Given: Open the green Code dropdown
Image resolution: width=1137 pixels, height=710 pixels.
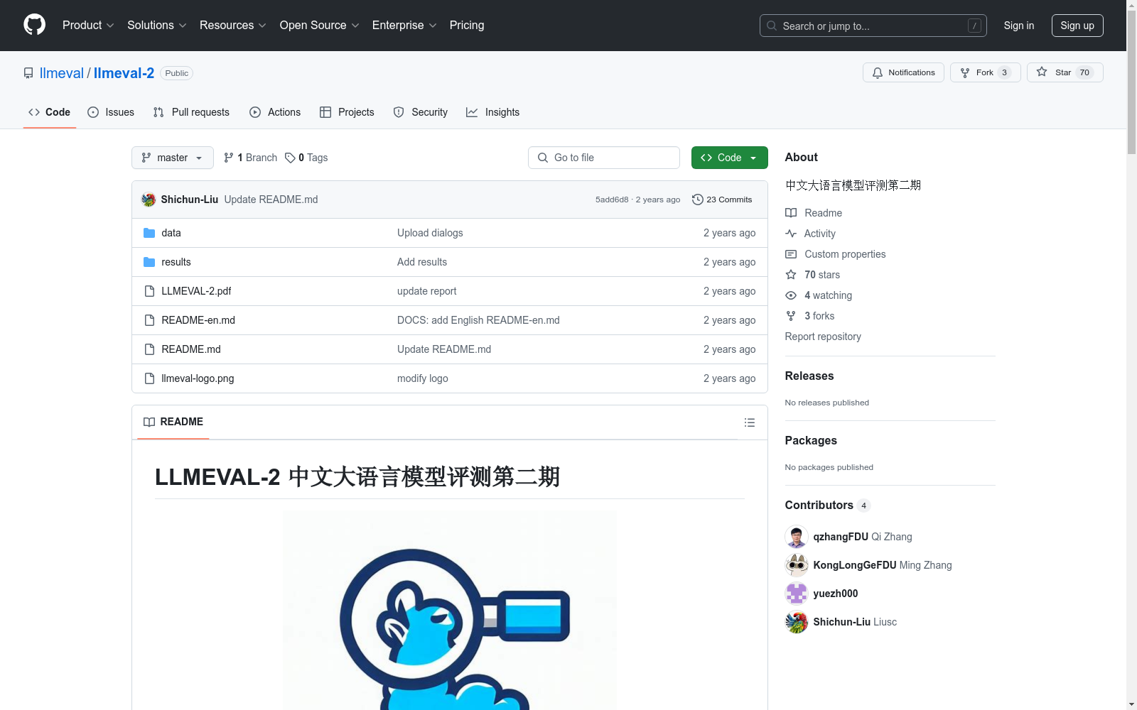Looking at the screenshot, I should (x=729, y=158).
